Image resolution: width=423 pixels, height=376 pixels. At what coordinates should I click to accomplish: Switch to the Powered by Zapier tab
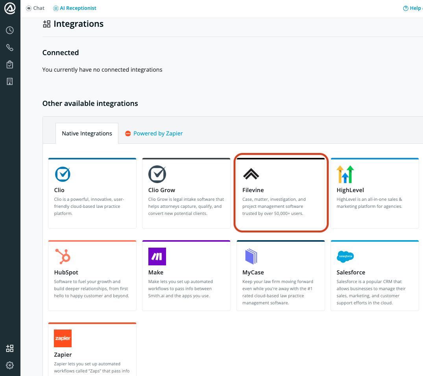(x=154, y=133)
